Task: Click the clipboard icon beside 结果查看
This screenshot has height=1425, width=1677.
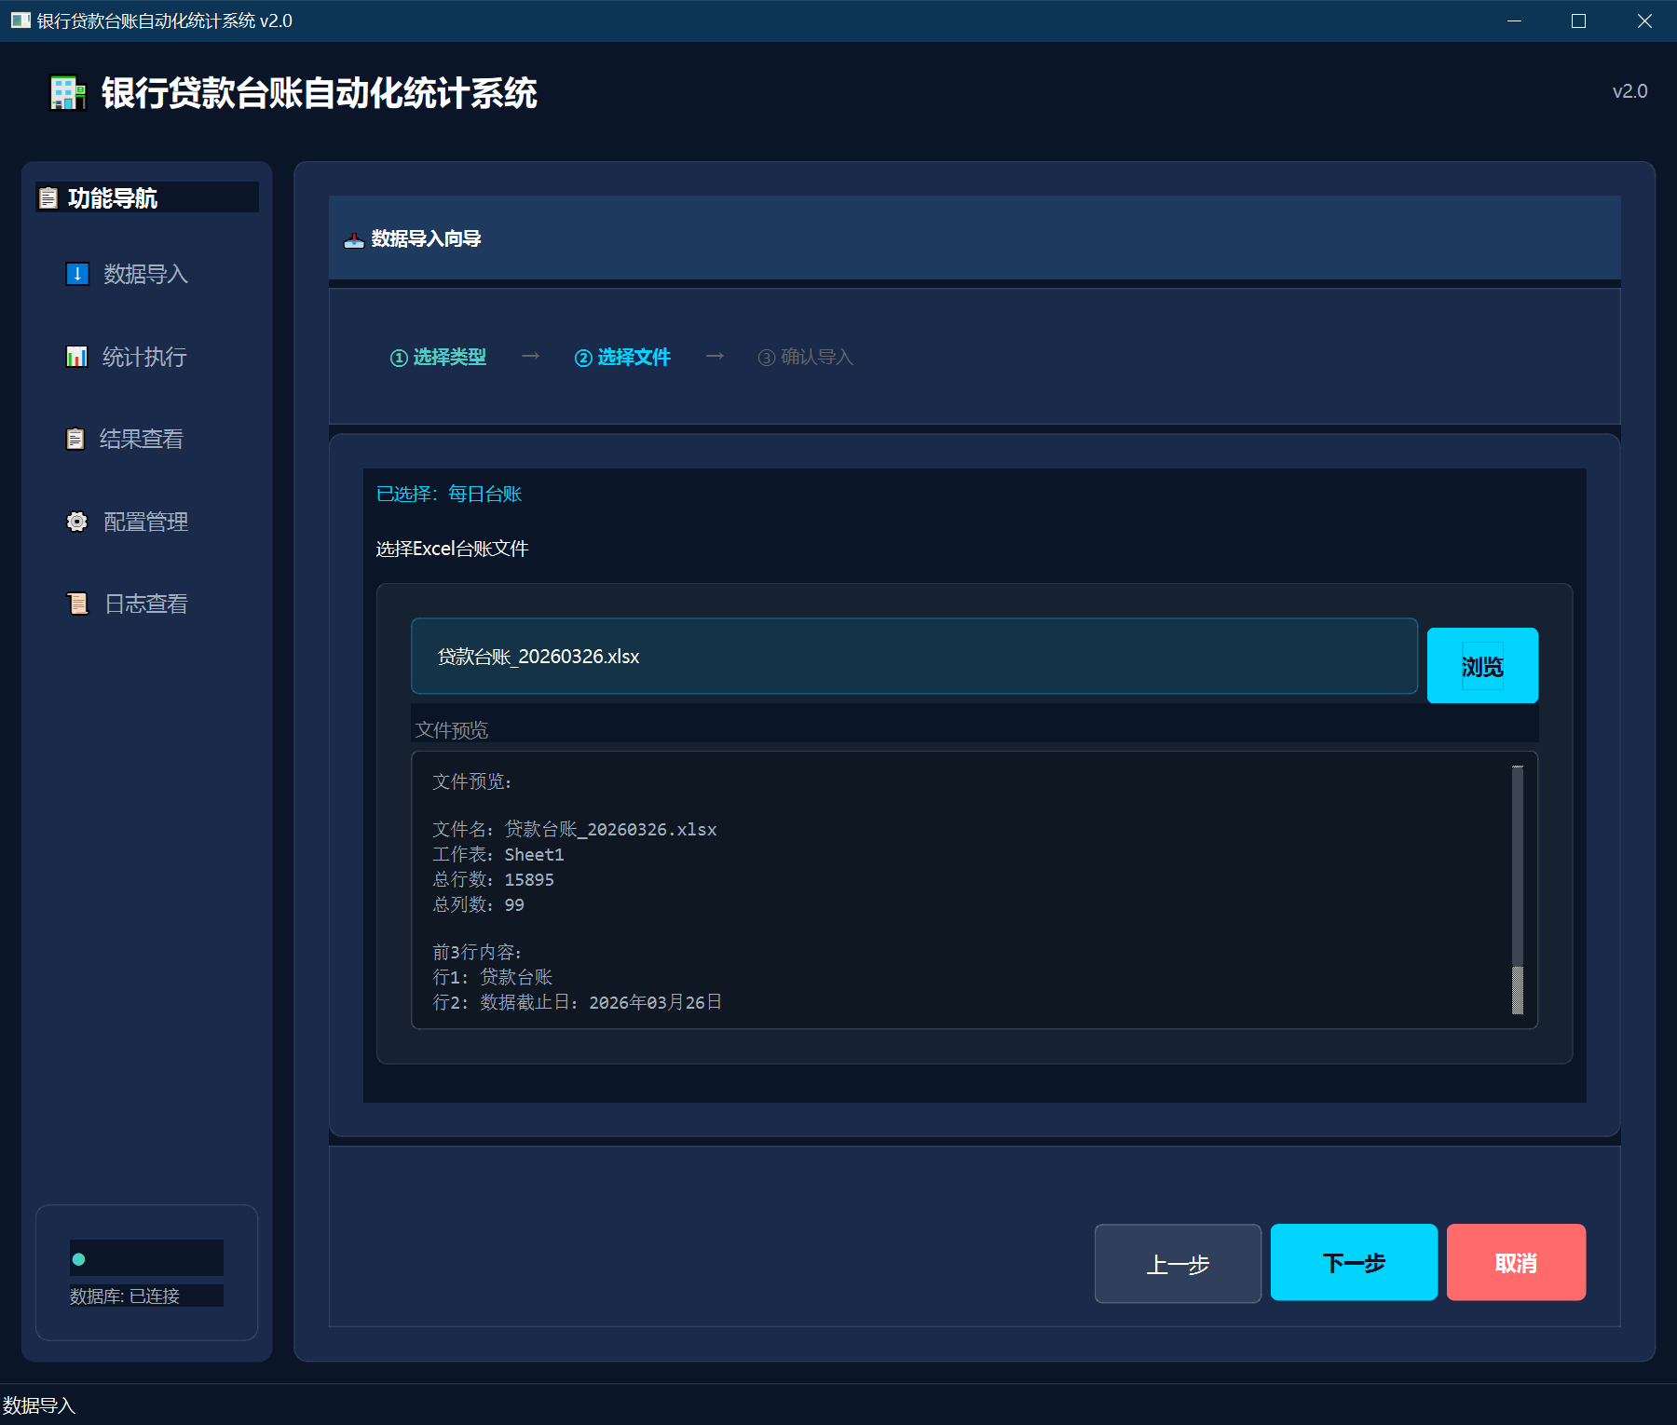Action: (75, 439)
